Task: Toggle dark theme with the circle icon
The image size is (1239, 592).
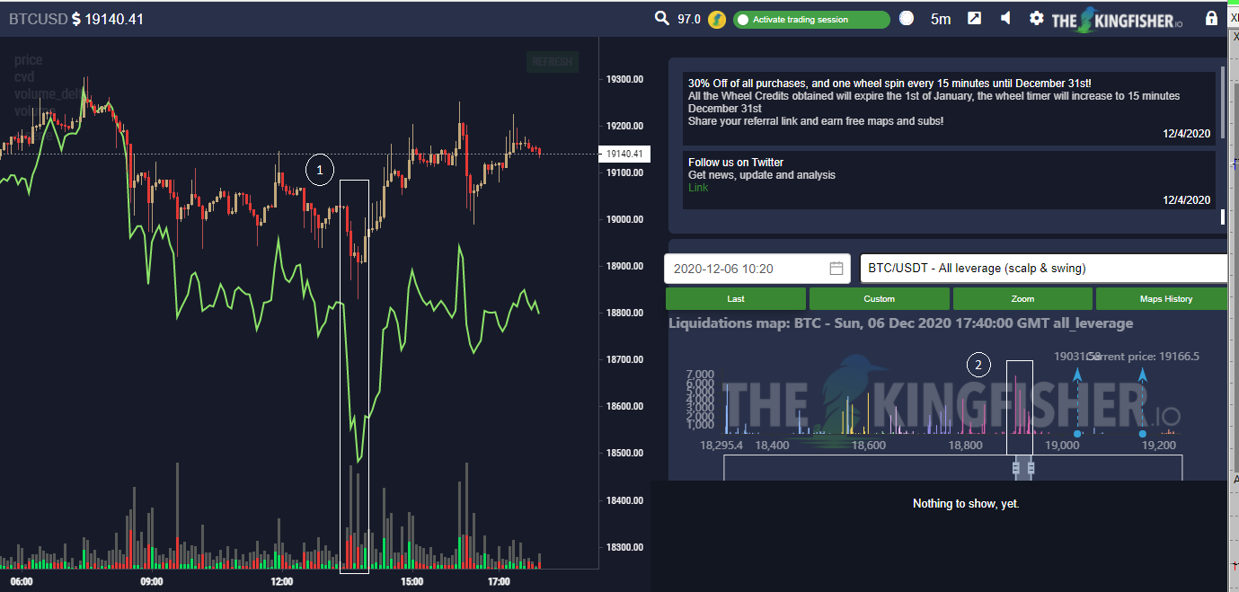Action: [907, 17]
